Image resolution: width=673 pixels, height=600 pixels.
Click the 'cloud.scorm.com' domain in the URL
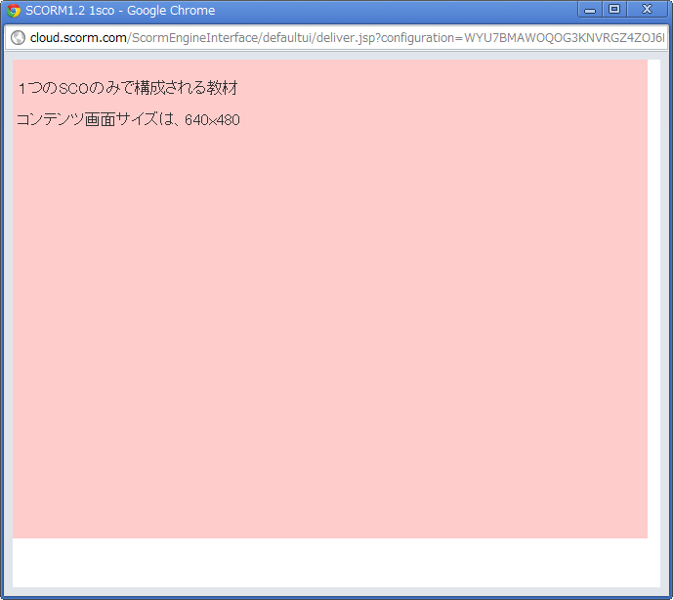78,38
